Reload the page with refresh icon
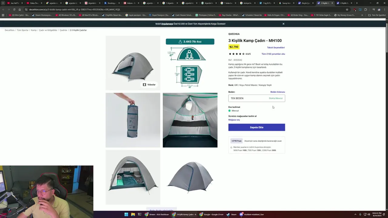This screenshot has width=388, height=218. click(14, 9)
